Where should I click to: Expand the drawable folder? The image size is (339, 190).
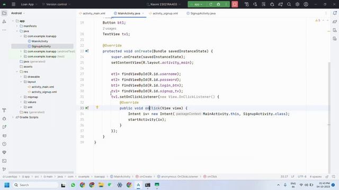click(21, 77)
